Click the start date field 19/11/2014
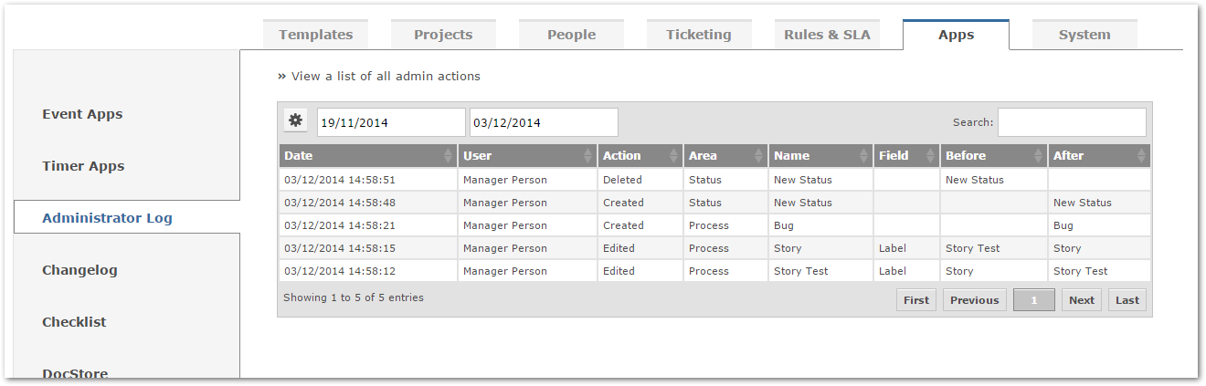This screenshot has height=386, width=1206. (390, 122)
